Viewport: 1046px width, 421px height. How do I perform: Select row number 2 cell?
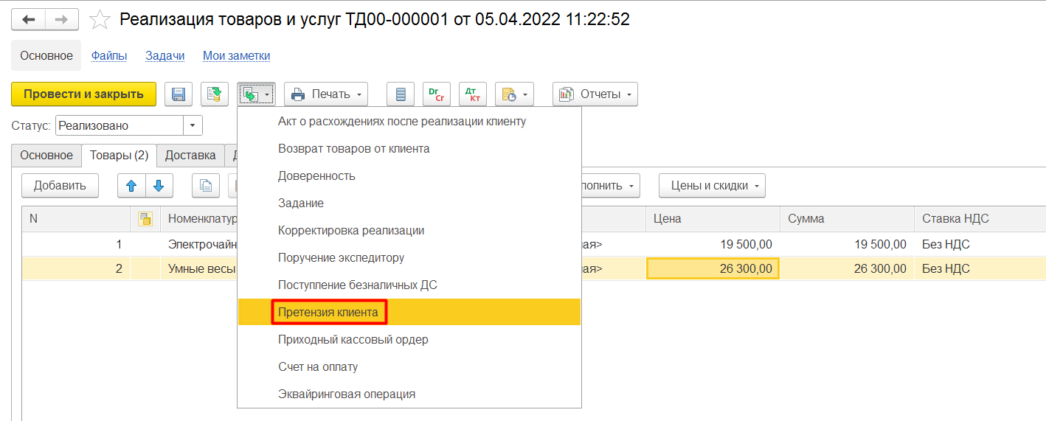76,268
